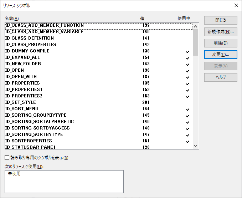Select ID_OPEN_WITH in the symbol list
242x198 pixels.
coord(21,77)
